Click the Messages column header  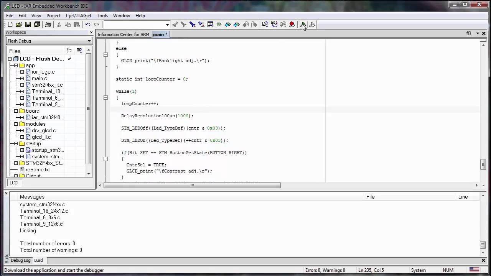[32, 197]
